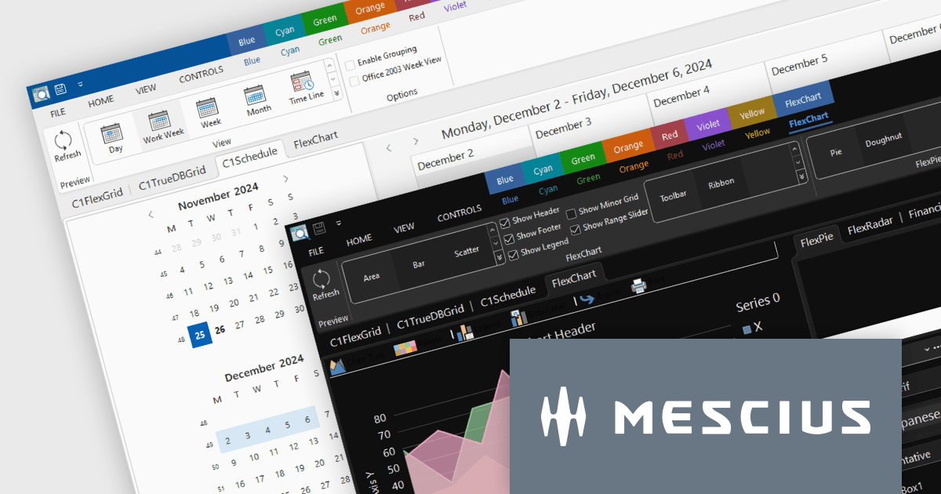
Task: Click the Toolbar button in dark window
Action: (674, 195)
